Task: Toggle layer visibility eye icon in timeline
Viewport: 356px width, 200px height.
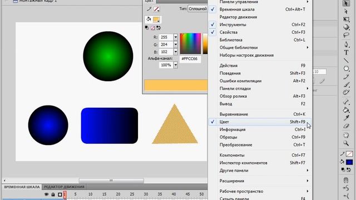Action: (x=46, y=194)
